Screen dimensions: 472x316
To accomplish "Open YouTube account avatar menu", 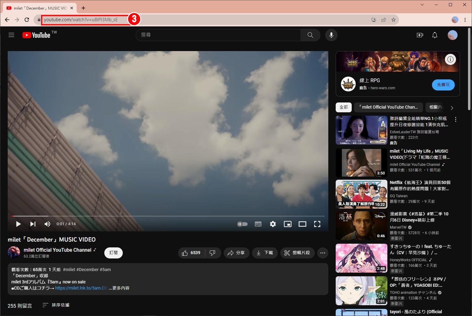I will click(x=453, y=35).
